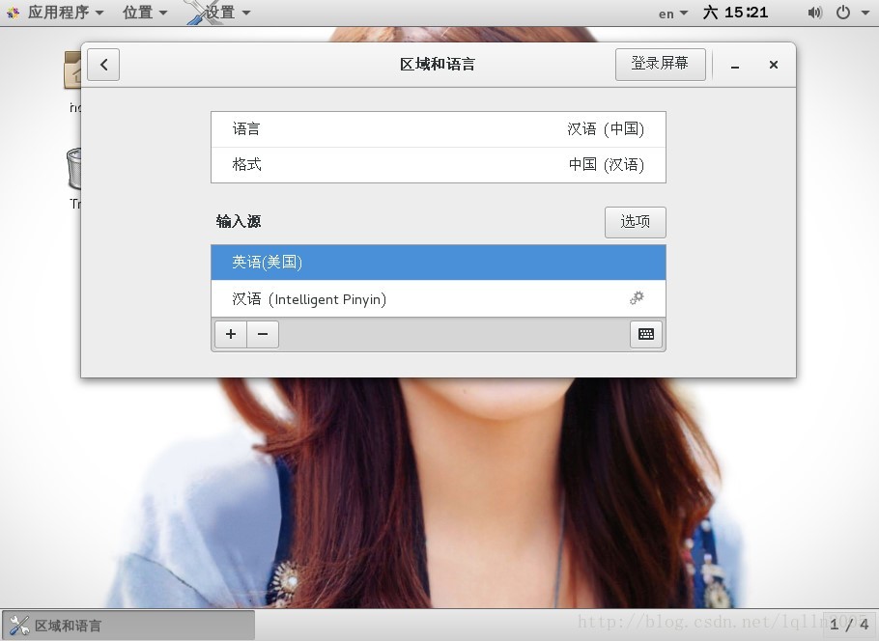Open the 位置 places menu
Screen dimensions: 879x641
tap(145, 13)
